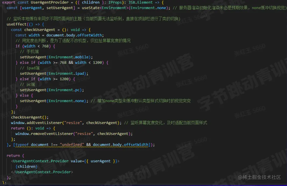Click the useEffect call
This screenshot has width=287, height=186.
coord(17,24)
